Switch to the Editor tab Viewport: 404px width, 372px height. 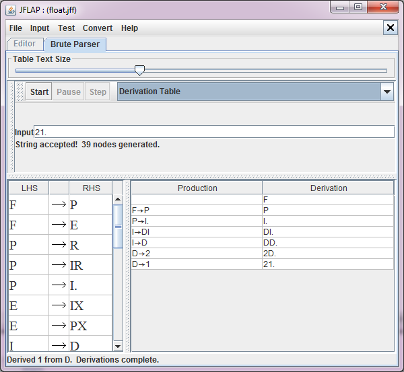click(25, 44)
